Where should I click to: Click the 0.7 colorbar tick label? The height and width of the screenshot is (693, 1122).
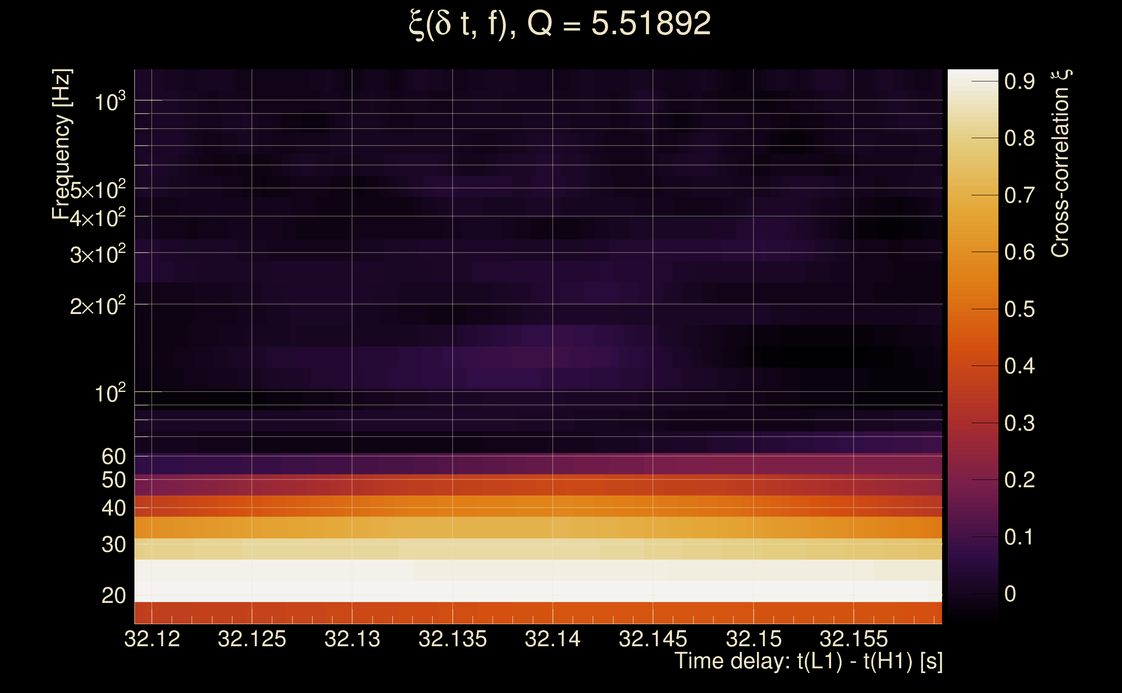1019,196
